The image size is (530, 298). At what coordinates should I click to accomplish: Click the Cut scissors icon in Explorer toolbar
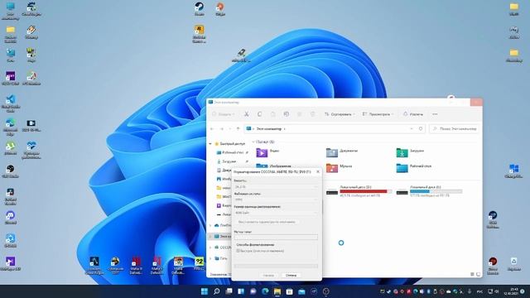(247, 114)
